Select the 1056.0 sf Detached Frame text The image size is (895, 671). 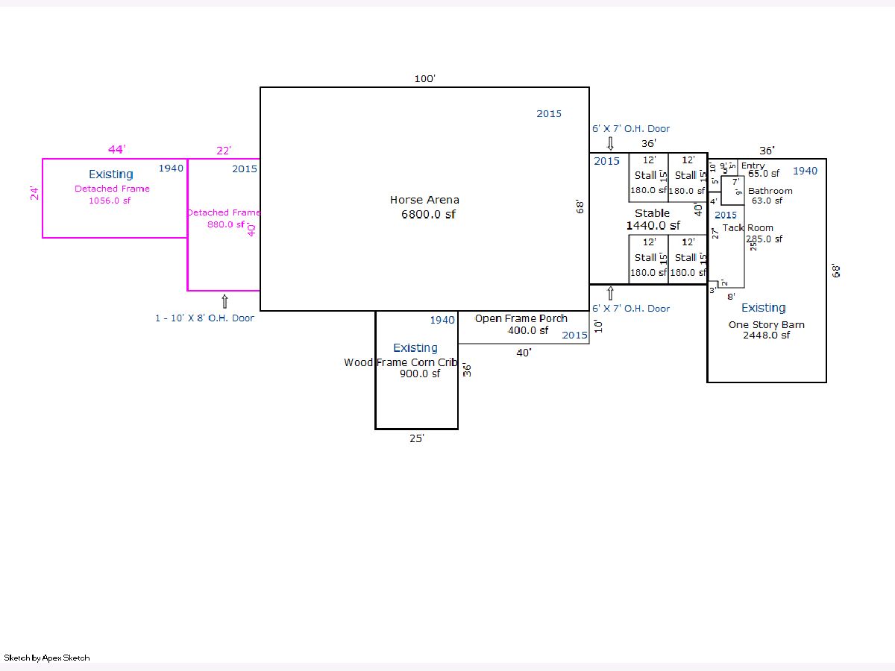coord(112,200)
